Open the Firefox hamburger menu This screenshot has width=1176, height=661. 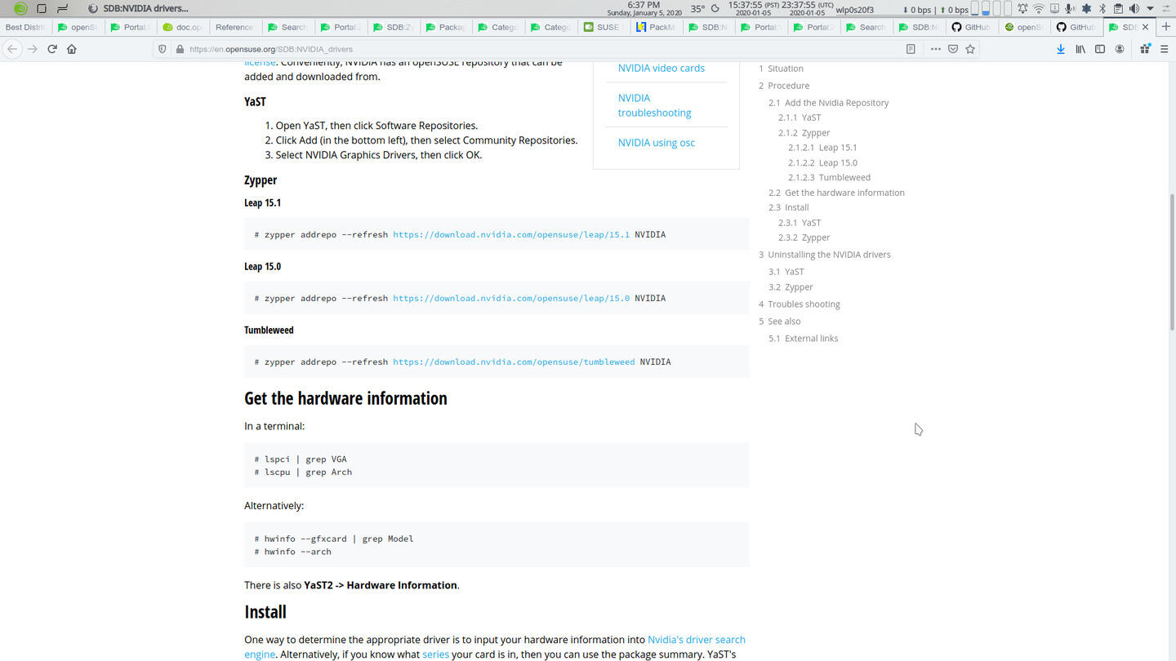1165,49
